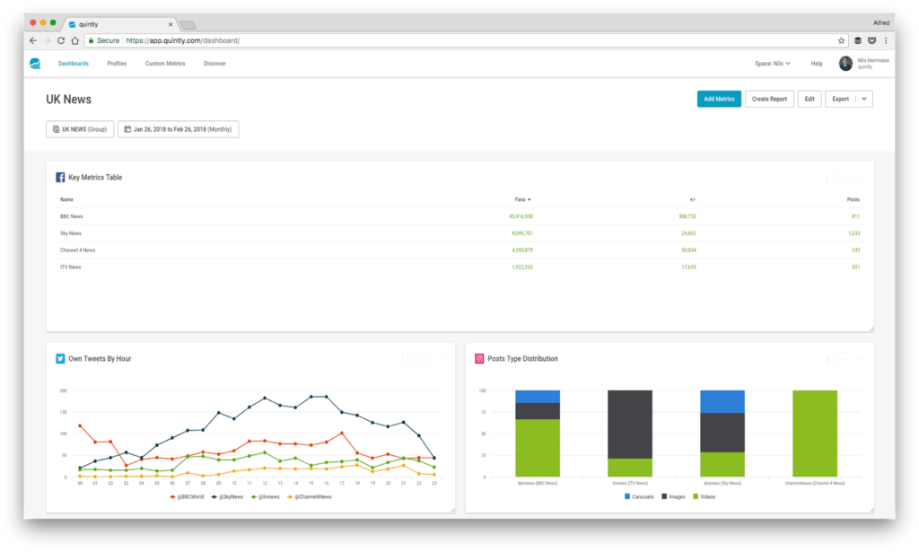Toggle the @SkyNews series in the legend

(x=227, y=497)
